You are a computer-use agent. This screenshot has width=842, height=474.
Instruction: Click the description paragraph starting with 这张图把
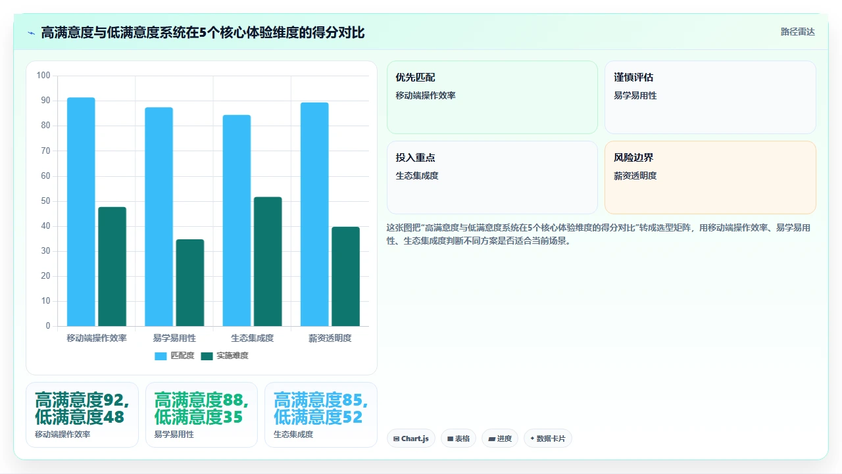point(599,234)
